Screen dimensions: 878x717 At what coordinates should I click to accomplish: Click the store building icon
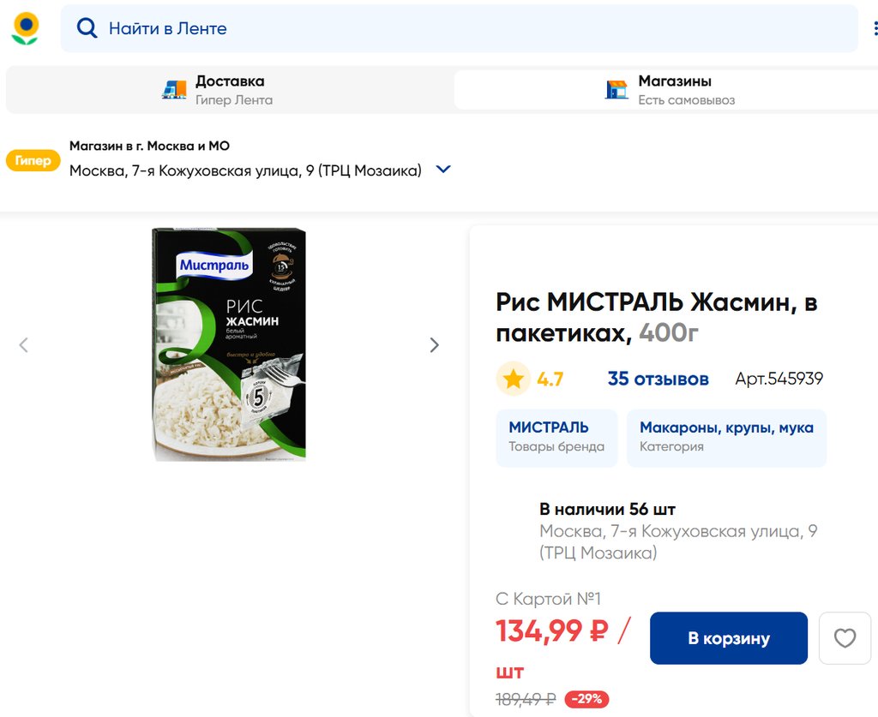click(616, 90)
